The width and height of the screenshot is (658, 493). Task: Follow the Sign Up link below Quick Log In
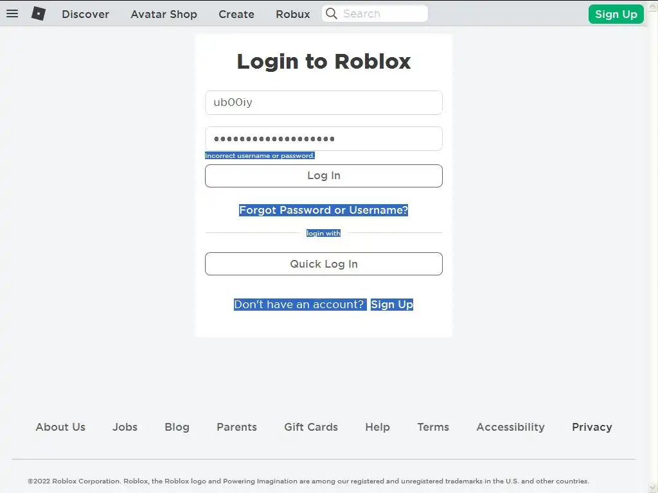coord(391,304)
